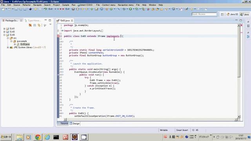Click the red error marker on line 12
Viewport: 251px width, 141px height.
pyautogui.click(x=58, y=36)
